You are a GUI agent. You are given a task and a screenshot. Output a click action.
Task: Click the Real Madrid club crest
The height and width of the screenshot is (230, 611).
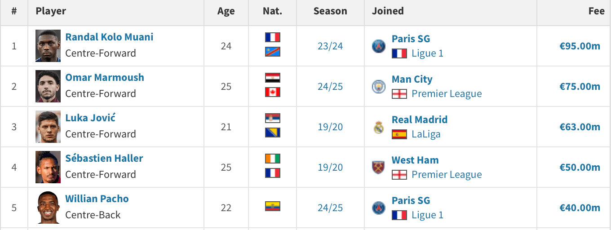(x=379, y=127)
